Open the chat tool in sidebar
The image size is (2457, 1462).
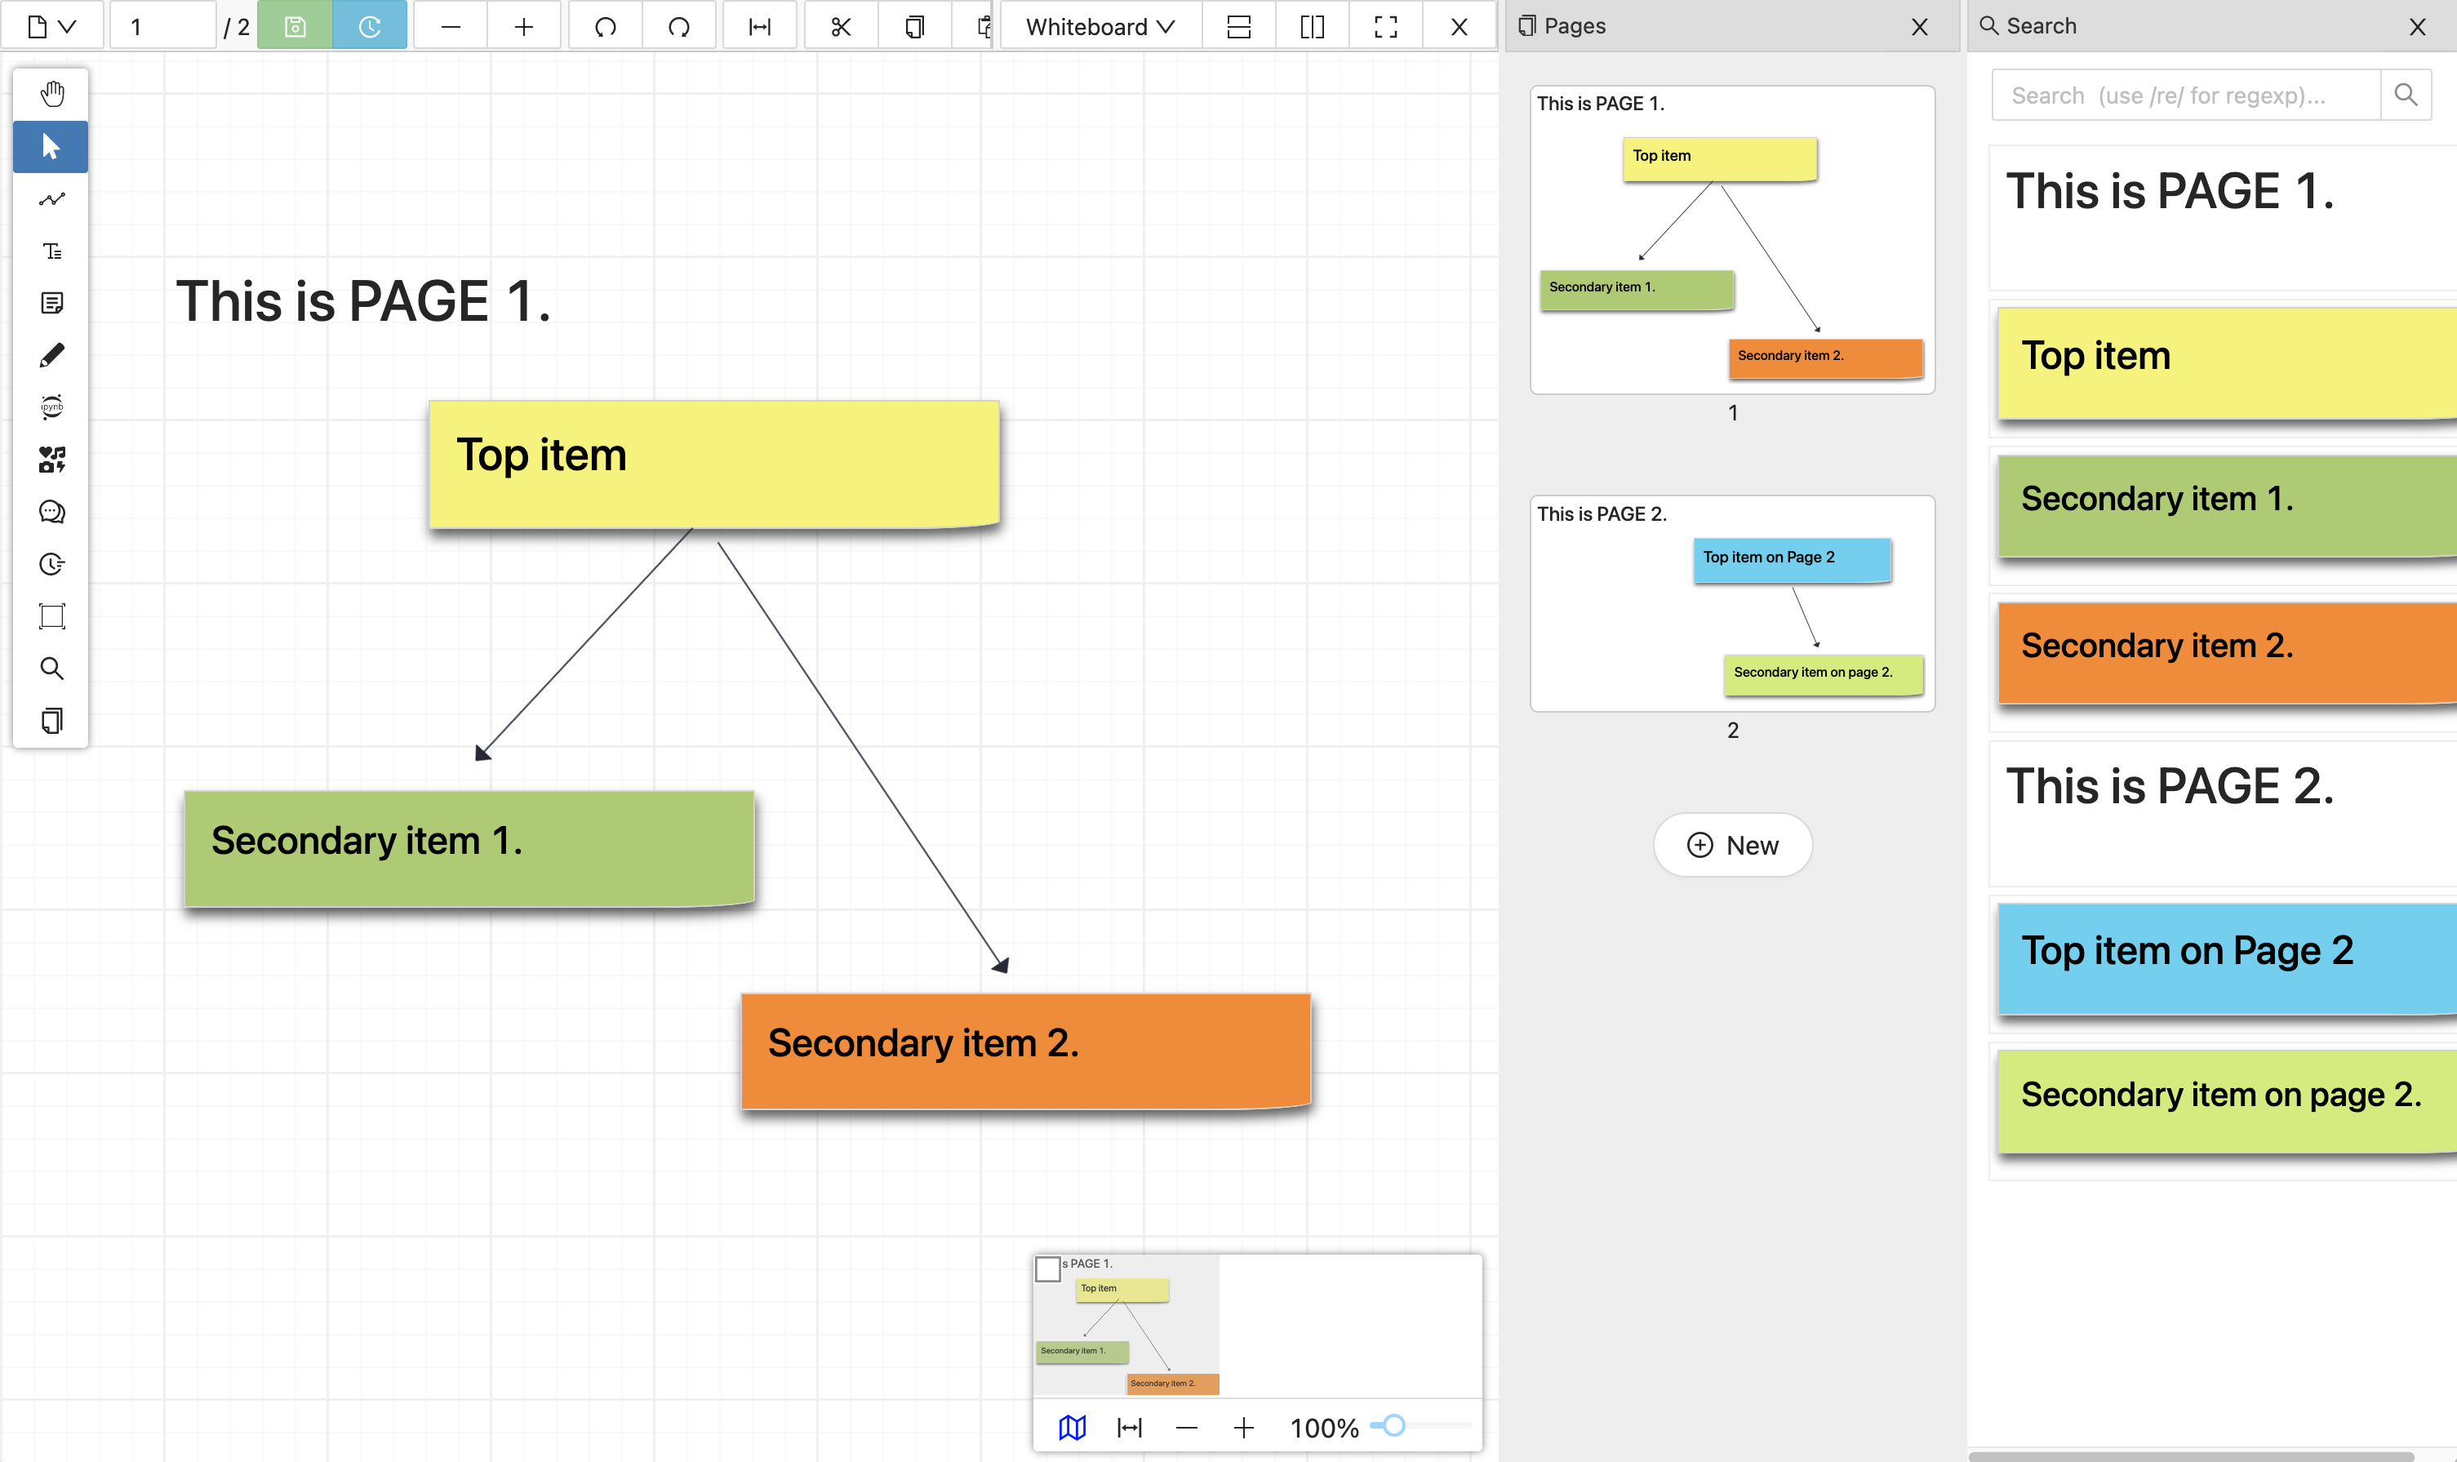pyautogui.click(x=51, y=513)
